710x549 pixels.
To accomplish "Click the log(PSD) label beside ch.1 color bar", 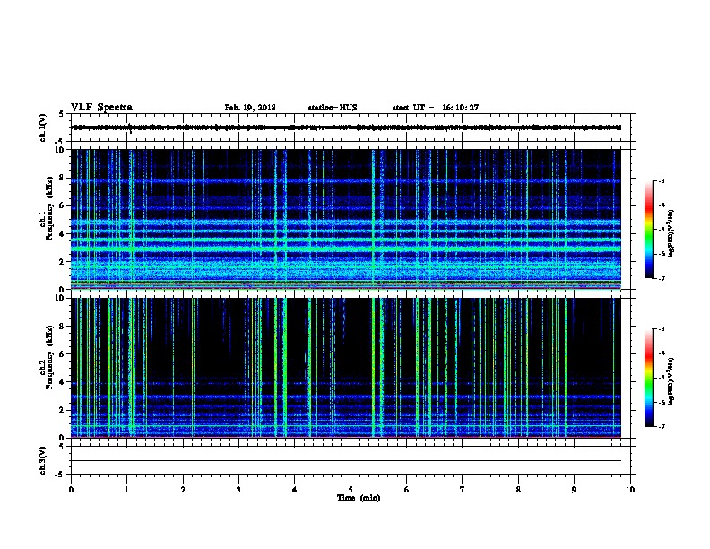I will click(x=671, y=234).
